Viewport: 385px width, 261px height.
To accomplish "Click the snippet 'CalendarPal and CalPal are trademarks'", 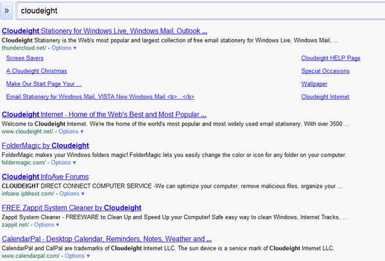I will (x=168, y=248).
